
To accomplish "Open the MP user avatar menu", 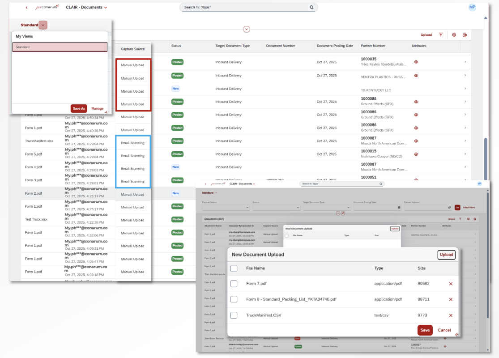I will click(472, 7).
